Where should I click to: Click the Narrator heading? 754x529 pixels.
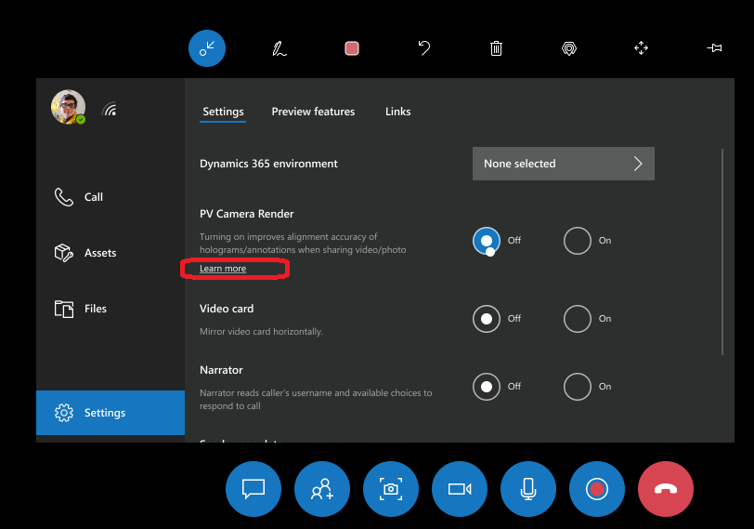click(221, 370)
